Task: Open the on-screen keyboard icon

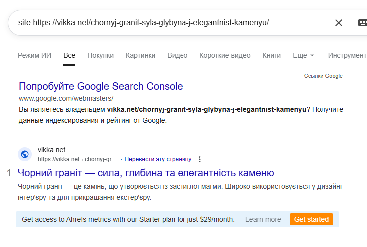Action: [363, 23]
